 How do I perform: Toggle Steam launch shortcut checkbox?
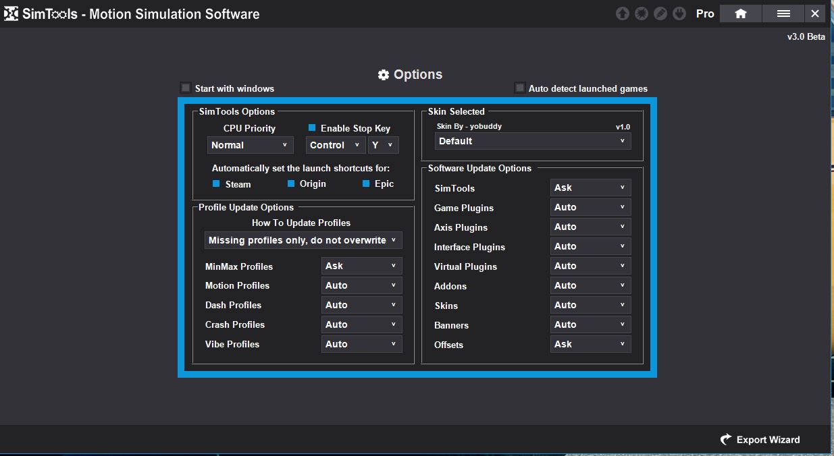(216, 183)
